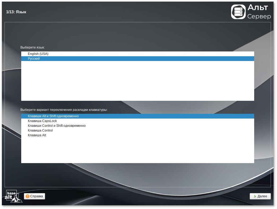
Task: Pick "Клавиша Alt" for layout switching
Action: [x=37, y=135]
